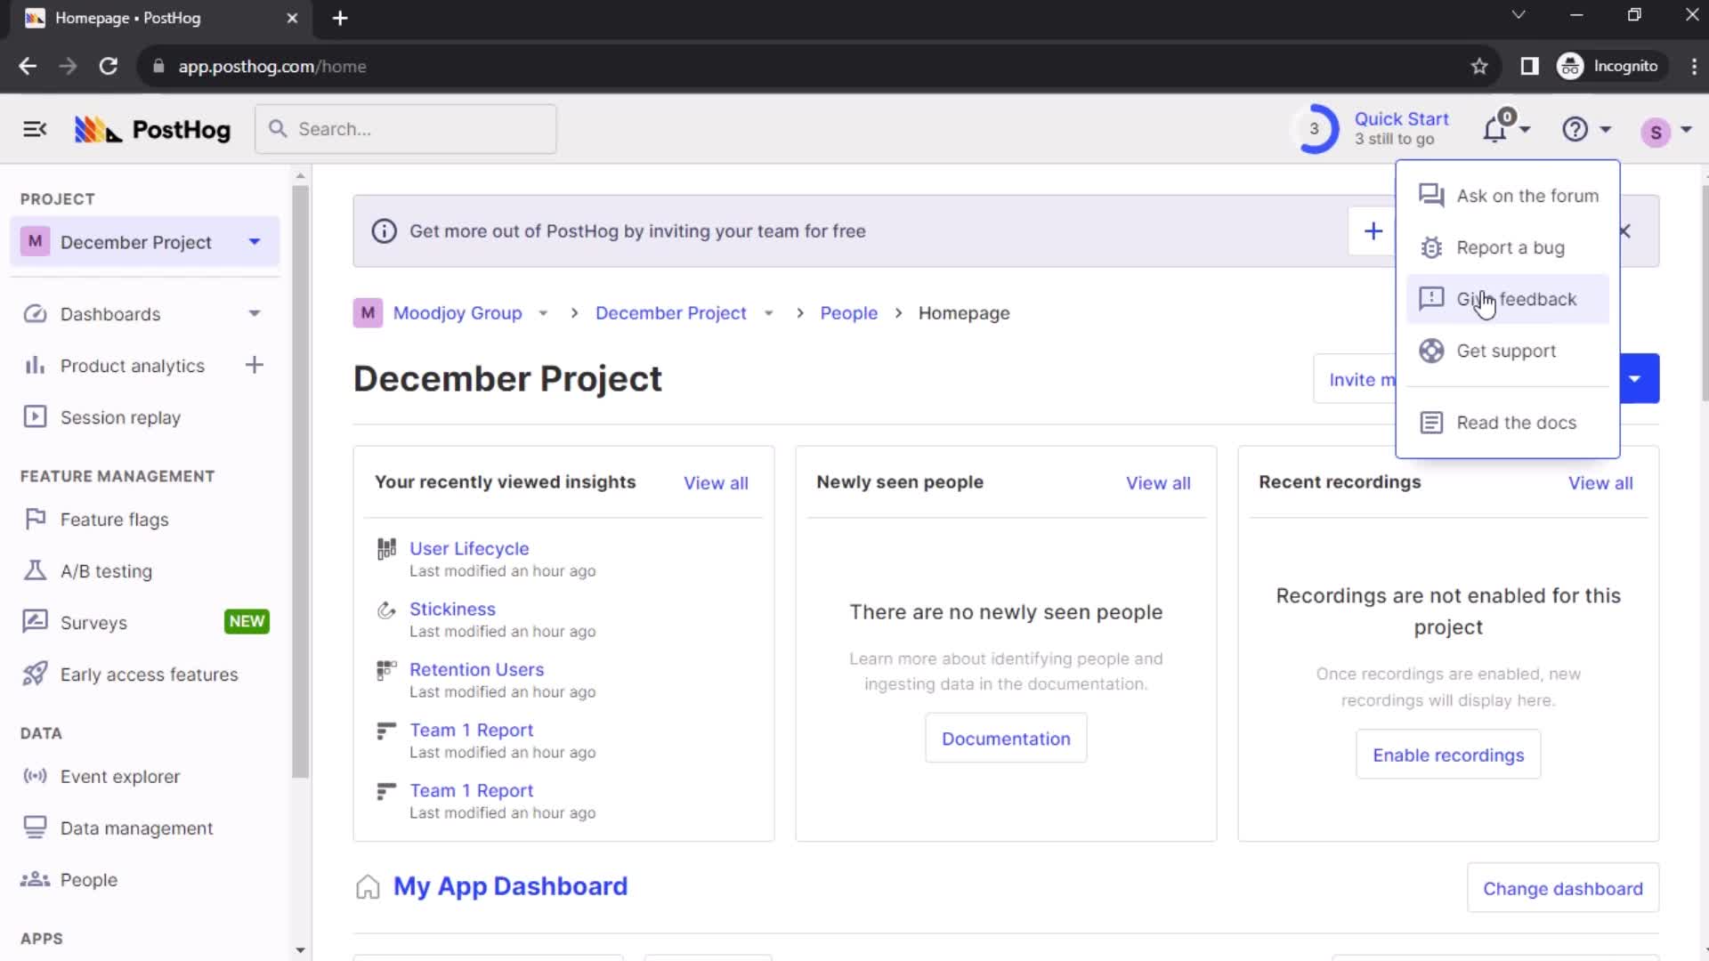Click the Moodjoy Group breadcrumb link
The height and width of the screenshot is (961, 1709).
click(x=458, y=313)
